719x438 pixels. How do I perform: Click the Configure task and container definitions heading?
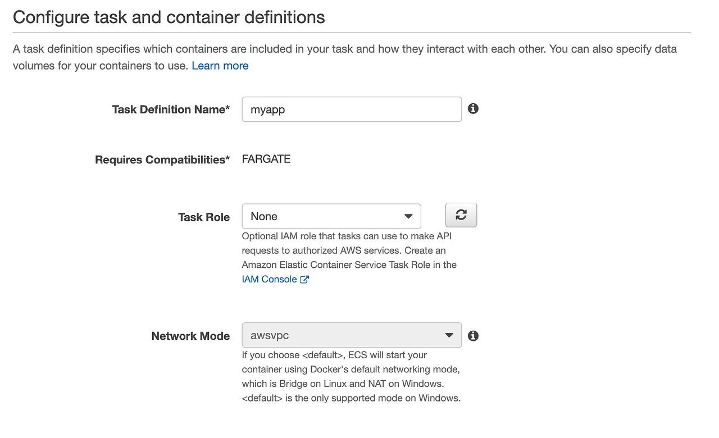(x=169, y=17)
